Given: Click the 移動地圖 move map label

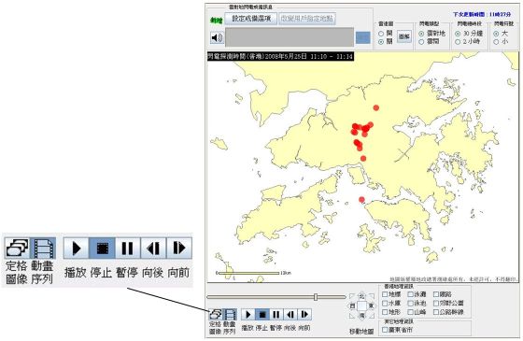Looking at the screenshot, I should (361, 332).
